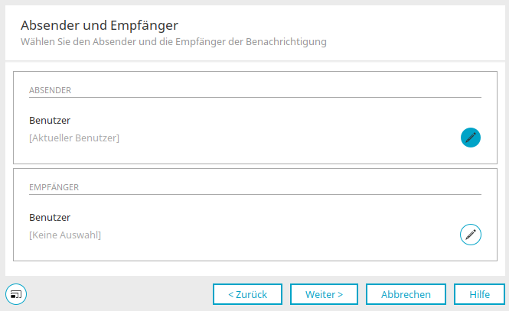509x311 pixels.
Task: Click the 'Absender und Empfänger' dialog title
Action: 100,25
